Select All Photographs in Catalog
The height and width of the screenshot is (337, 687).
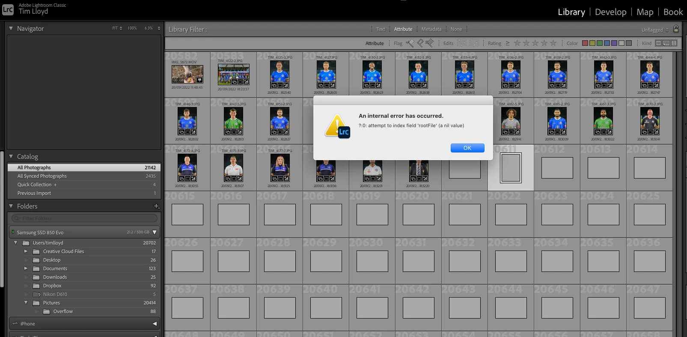[x=84, y=167]
